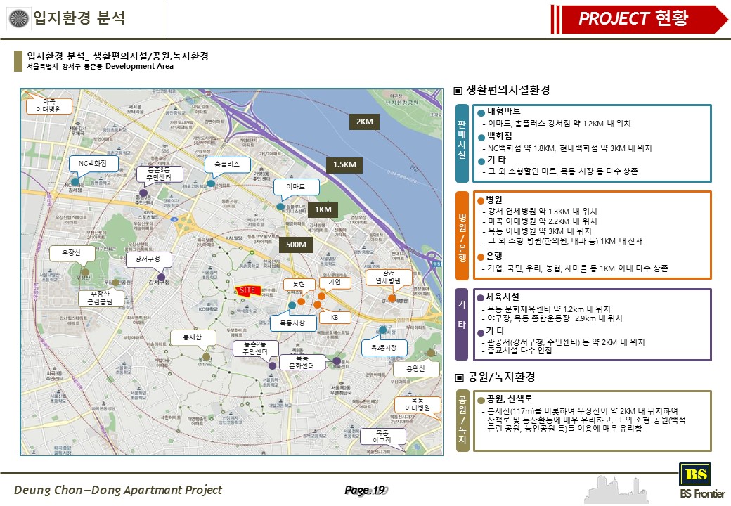
Task: Click the 등촌3동 주민센터 callout
Action: [x=160, y=174]
